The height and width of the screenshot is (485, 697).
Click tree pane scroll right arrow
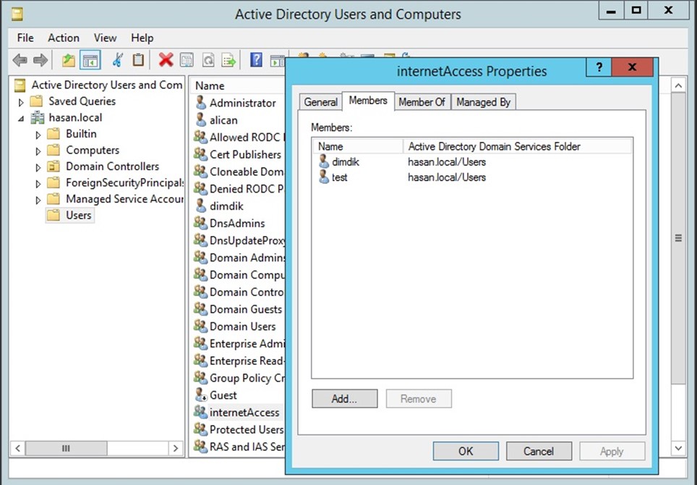coord(176,448)
